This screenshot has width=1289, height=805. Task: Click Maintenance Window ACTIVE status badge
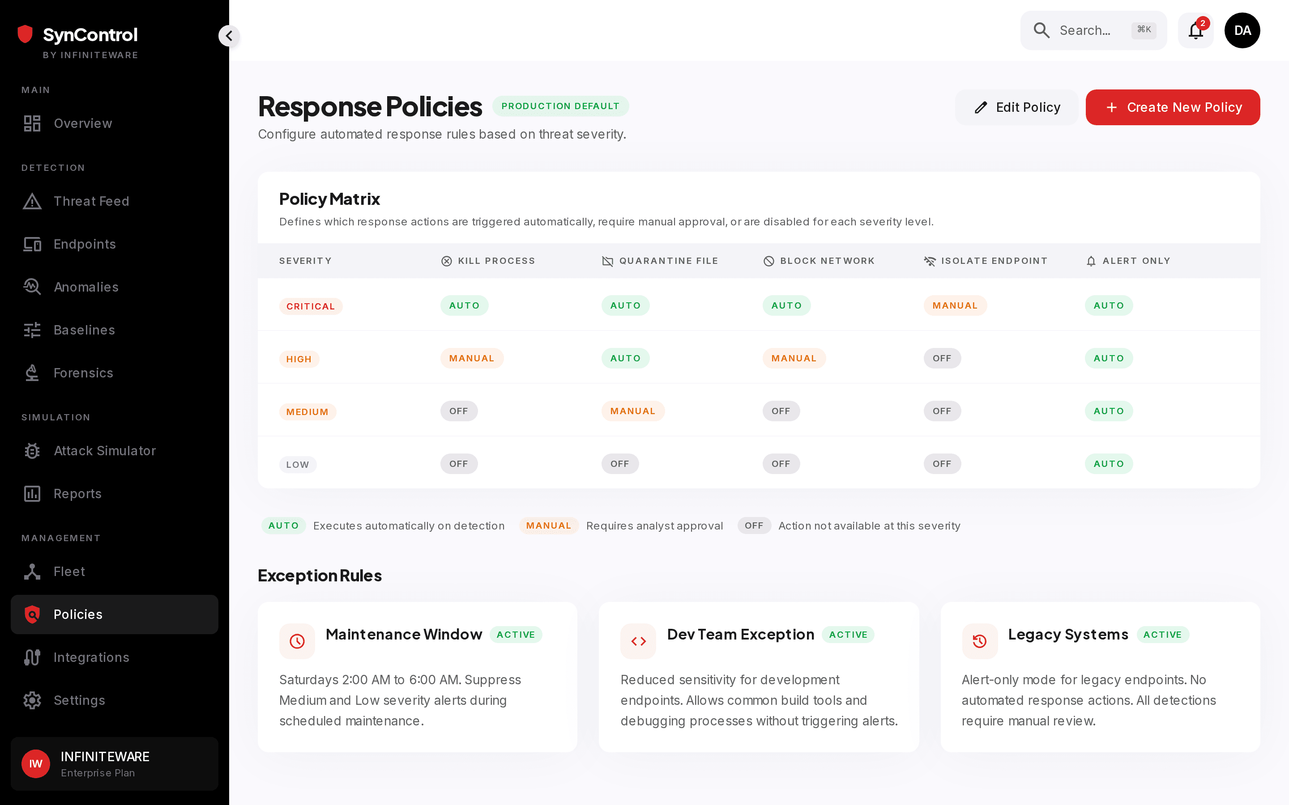(516, 635)
